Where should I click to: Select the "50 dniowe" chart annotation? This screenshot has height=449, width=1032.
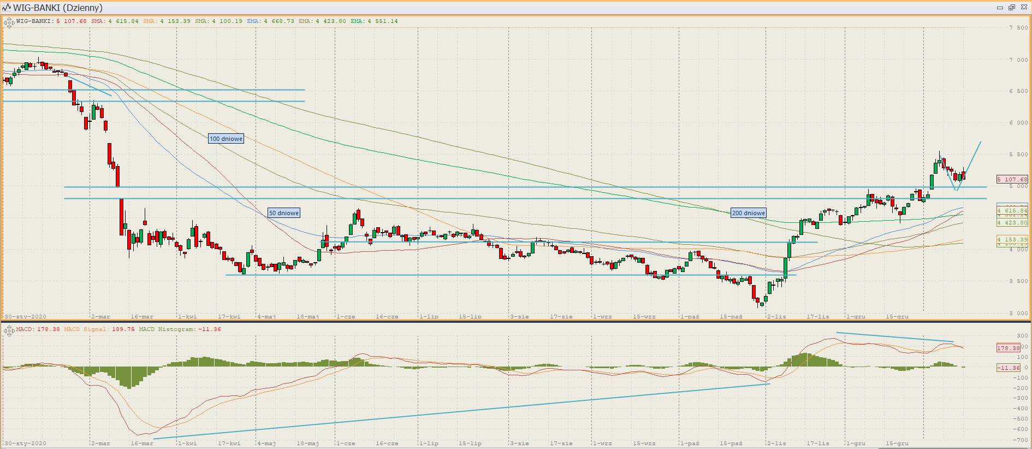284,213
